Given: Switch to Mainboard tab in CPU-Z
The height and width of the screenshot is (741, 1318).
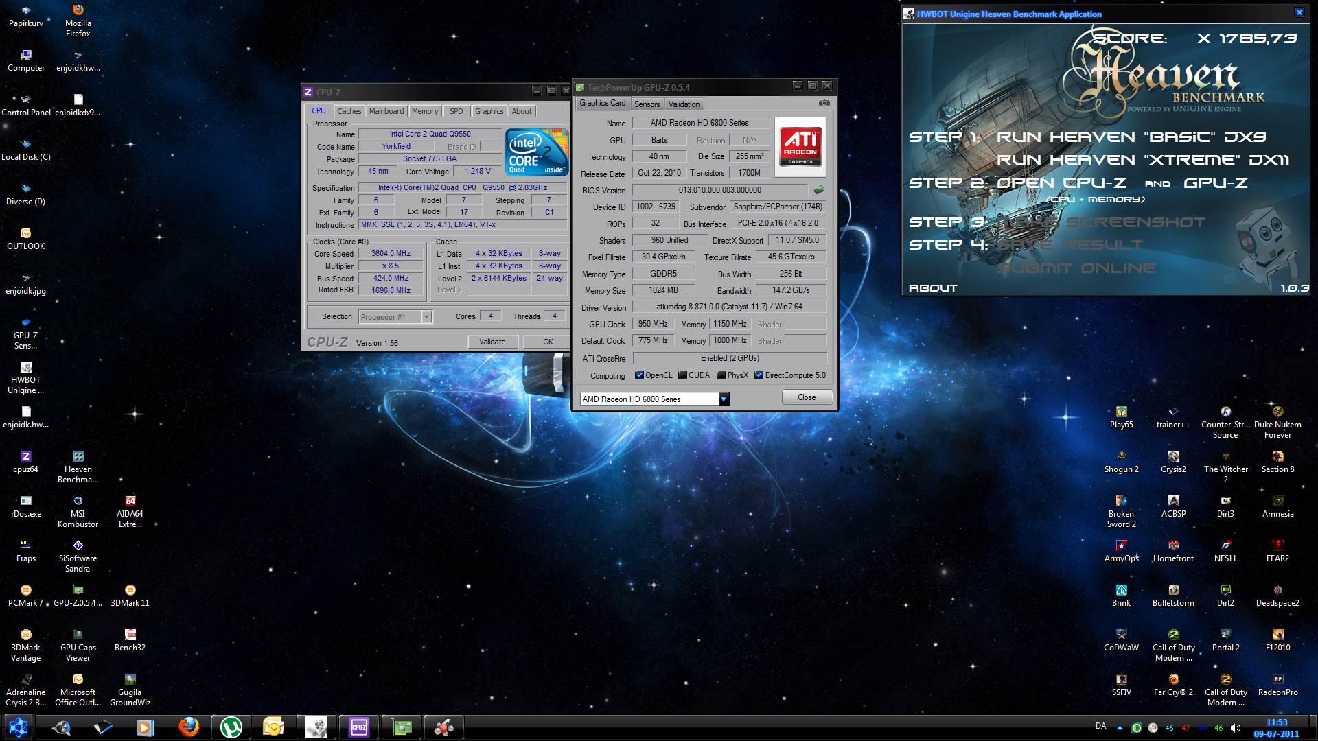Looking at the screenshot, I should coord(386,111).
